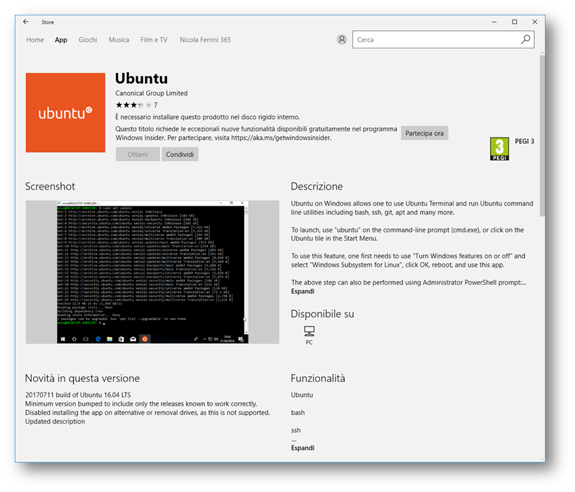Click the 'Updated description' line
575x492 pixels.
tap(55, 422)
